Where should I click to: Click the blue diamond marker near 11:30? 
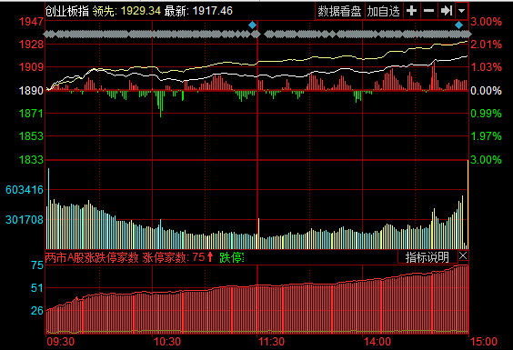click(252, 25)
